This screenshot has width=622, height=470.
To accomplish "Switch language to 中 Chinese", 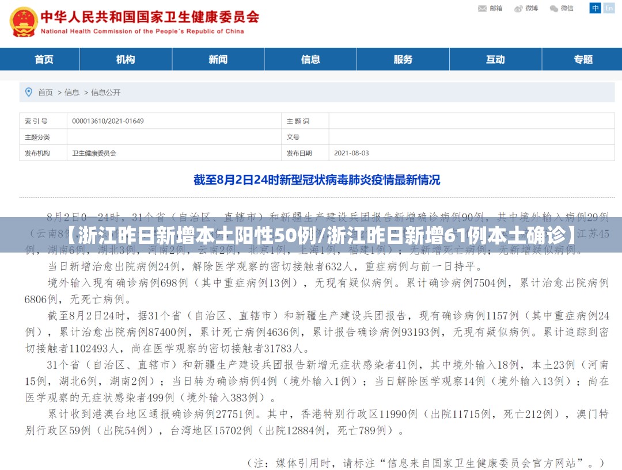I will coord(595,8).
